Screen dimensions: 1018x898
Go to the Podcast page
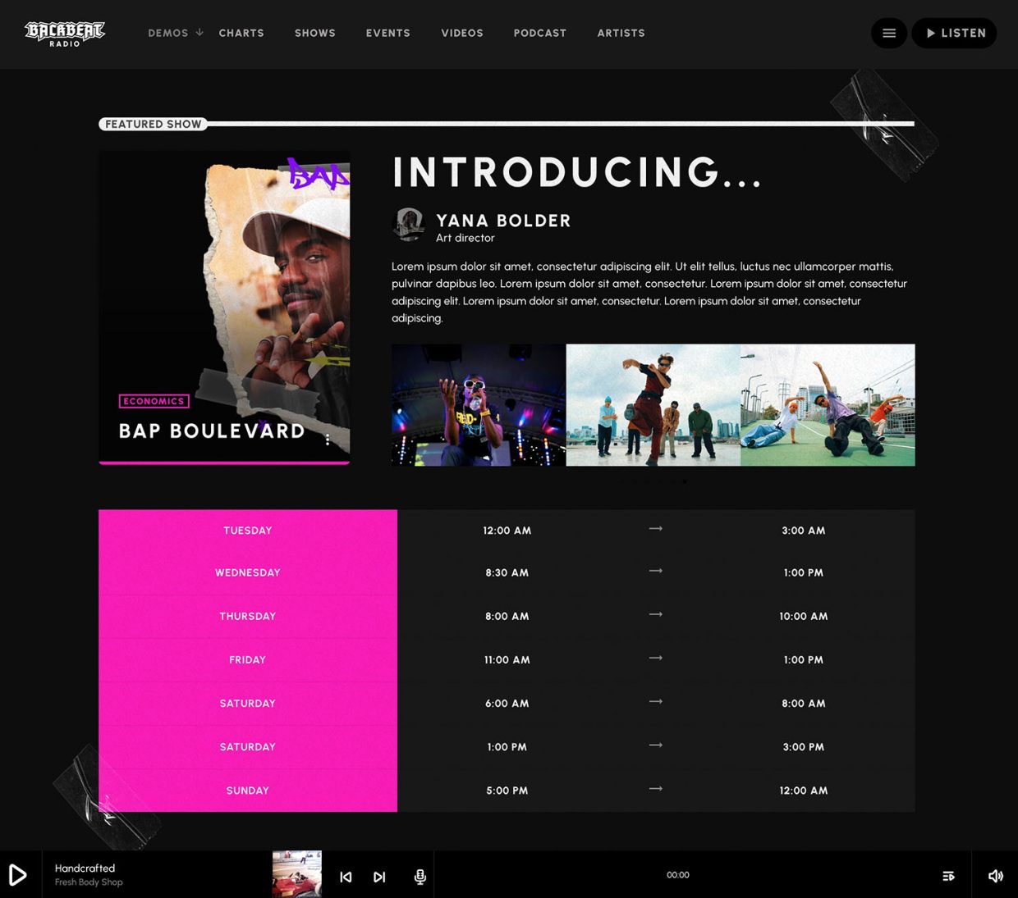point(539,33)
